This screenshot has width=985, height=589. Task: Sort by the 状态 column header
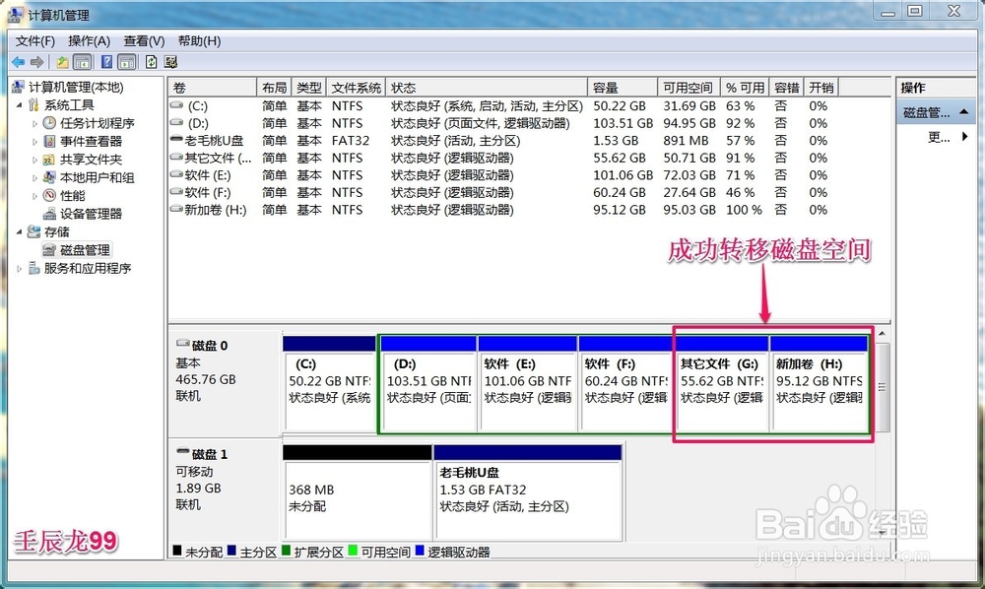pos(487,88)
